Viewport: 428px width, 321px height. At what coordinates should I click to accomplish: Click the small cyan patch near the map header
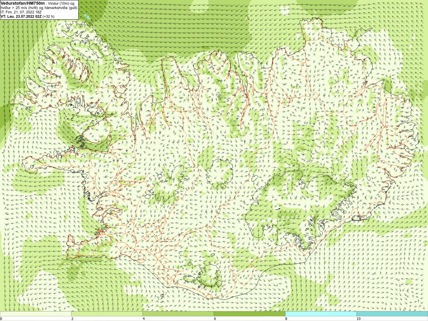point(87,17)
